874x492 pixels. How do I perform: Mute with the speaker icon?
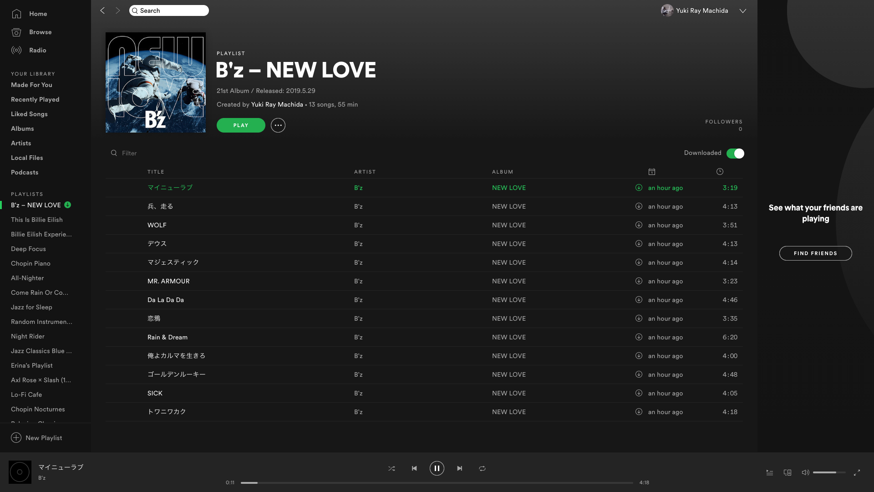[x=805, y=472]
